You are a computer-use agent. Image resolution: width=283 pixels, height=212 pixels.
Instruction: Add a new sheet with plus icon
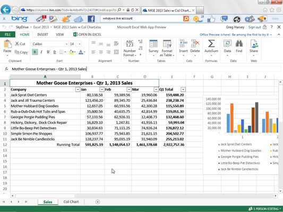pyautogui.click(x=98, y=202)
